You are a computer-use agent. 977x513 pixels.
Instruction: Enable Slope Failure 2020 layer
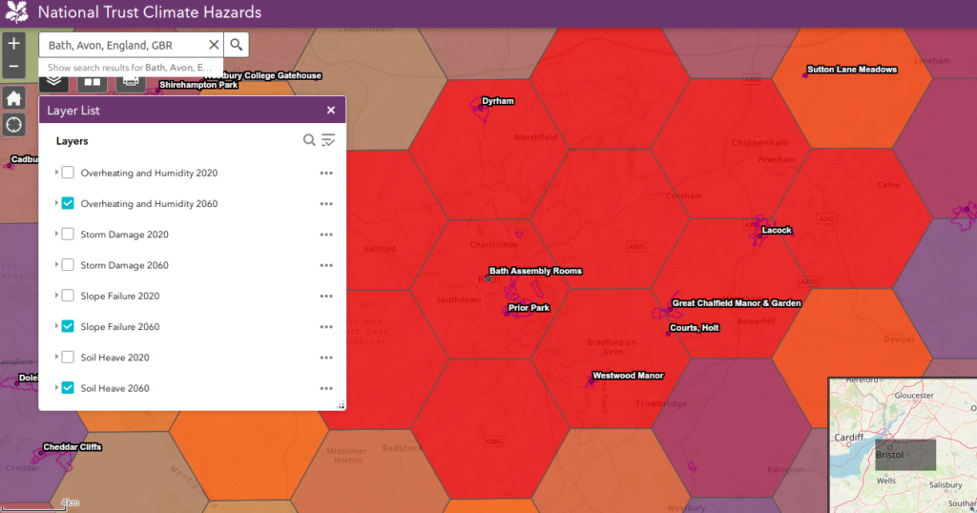(x=68, y=295)
